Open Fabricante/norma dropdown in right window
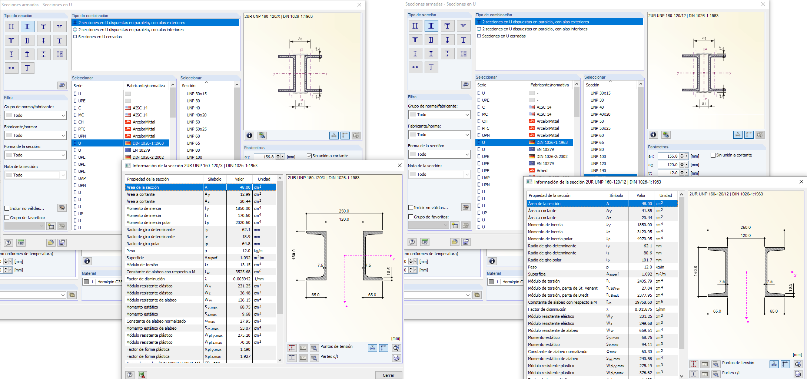The height and width of the screenshot is (379, 807). click(439, 135)
